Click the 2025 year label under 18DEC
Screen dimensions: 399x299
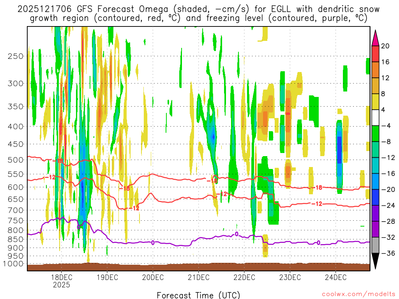point(62,285)
